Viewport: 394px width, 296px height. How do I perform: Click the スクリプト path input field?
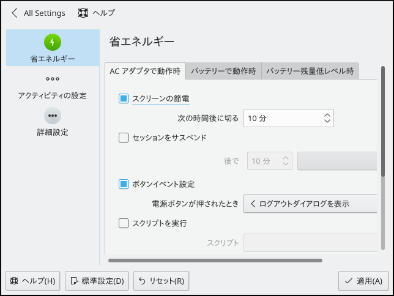310,243
